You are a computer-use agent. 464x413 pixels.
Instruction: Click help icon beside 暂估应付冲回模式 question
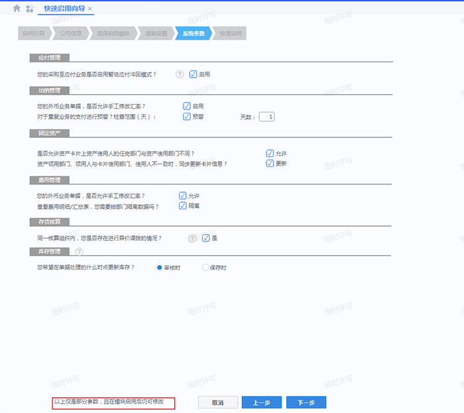(180, 74)
